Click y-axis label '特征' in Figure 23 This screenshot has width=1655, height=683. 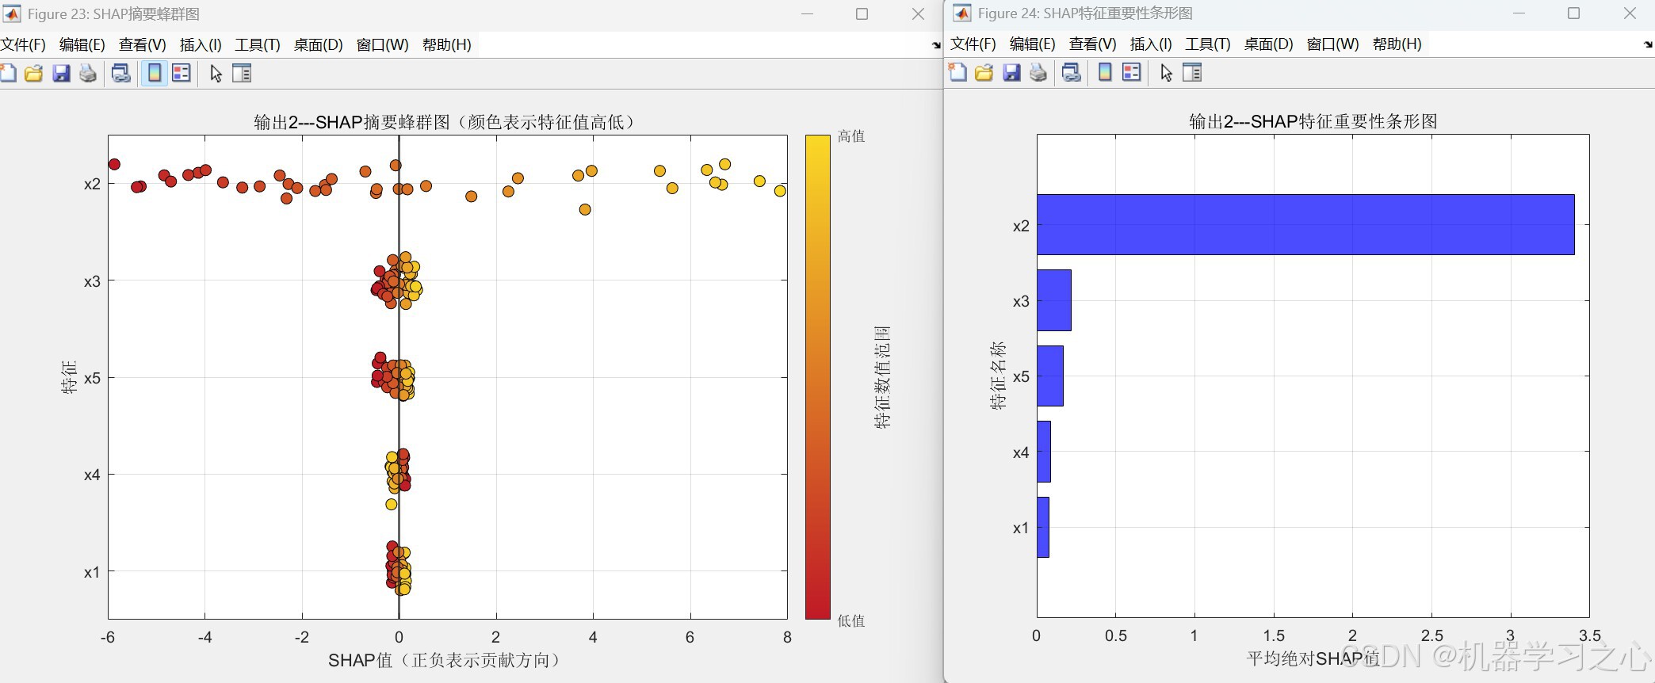click(70, 377)
